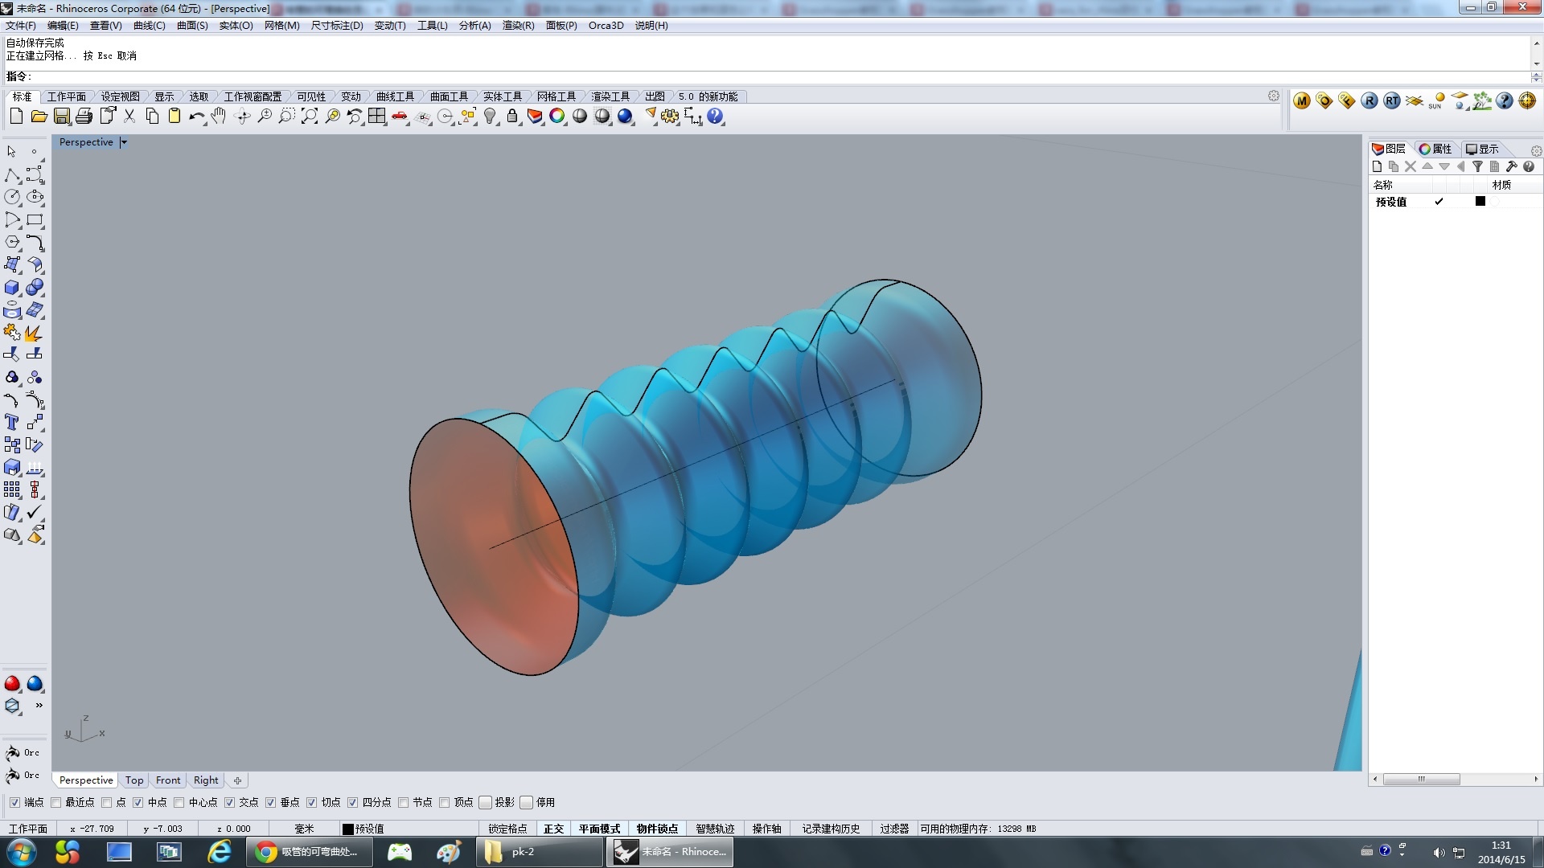This screenshot has width=1544, height=868.
Task: Choose Zoom Extents in the standard toolbar
Action: [x=310, y=117]
